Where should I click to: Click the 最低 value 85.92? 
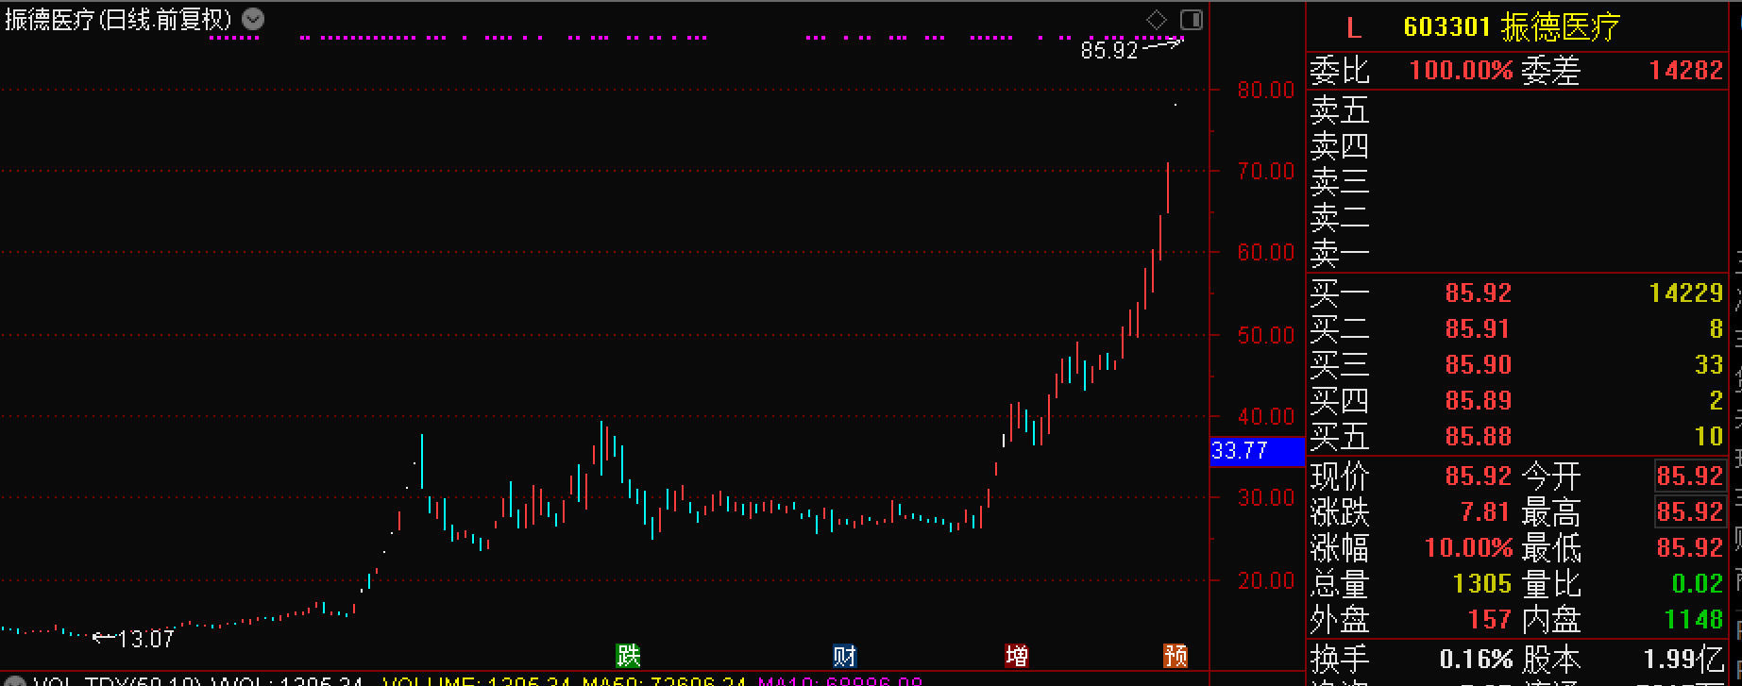tap(1690, 547)
